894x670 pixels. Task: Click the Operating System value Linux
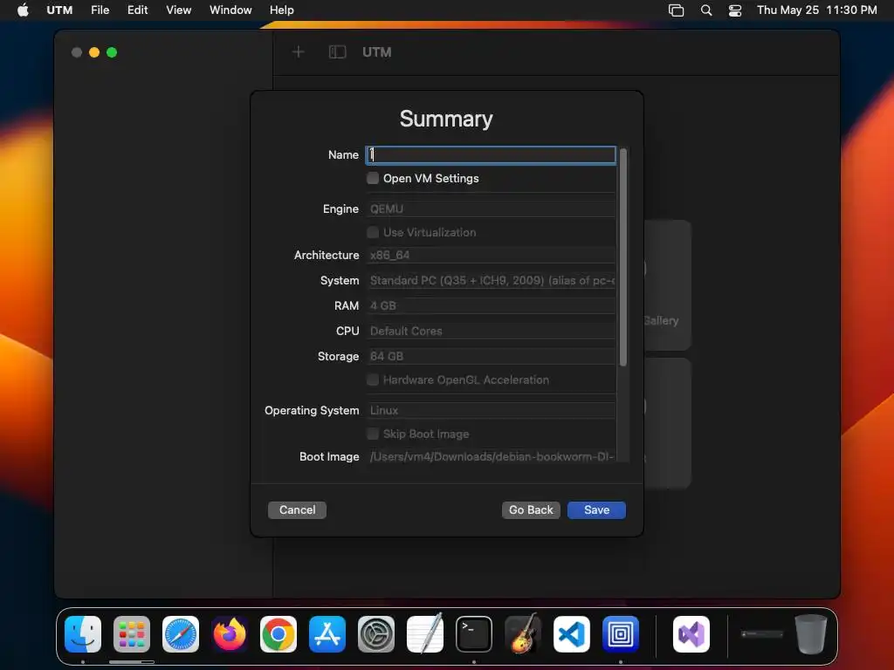click(x=491, y=410)
